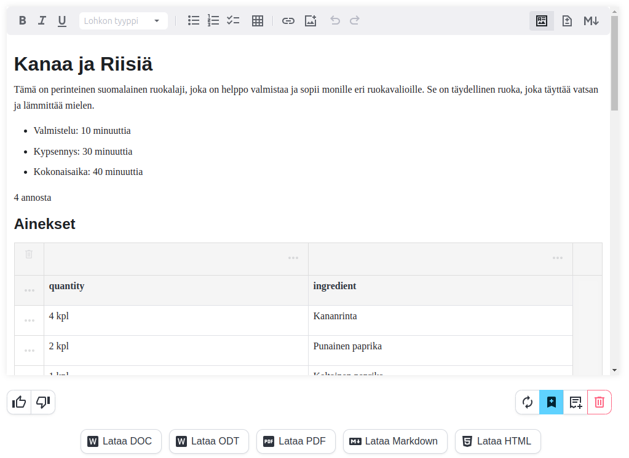Toggle italic text style
The height and width of the screenshot is (458, 629).
coord(42,20)
